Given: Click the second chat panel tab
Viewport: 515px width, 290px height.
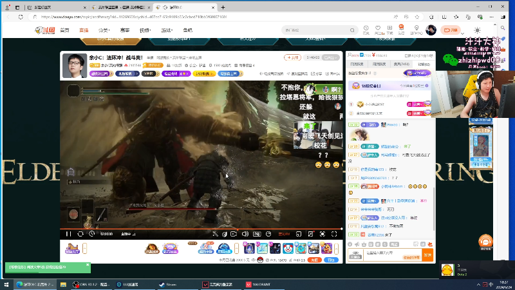Looking at the screenshot, I should pyautogui.click(x=379, y=64).
